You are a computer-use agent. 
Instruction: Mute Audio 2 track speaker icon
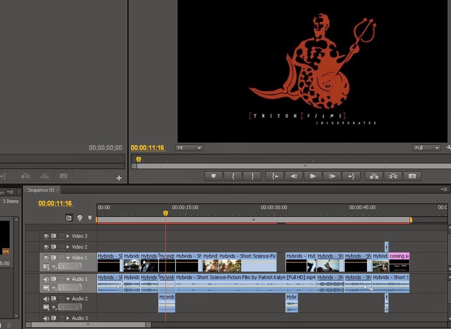[46, 299]
